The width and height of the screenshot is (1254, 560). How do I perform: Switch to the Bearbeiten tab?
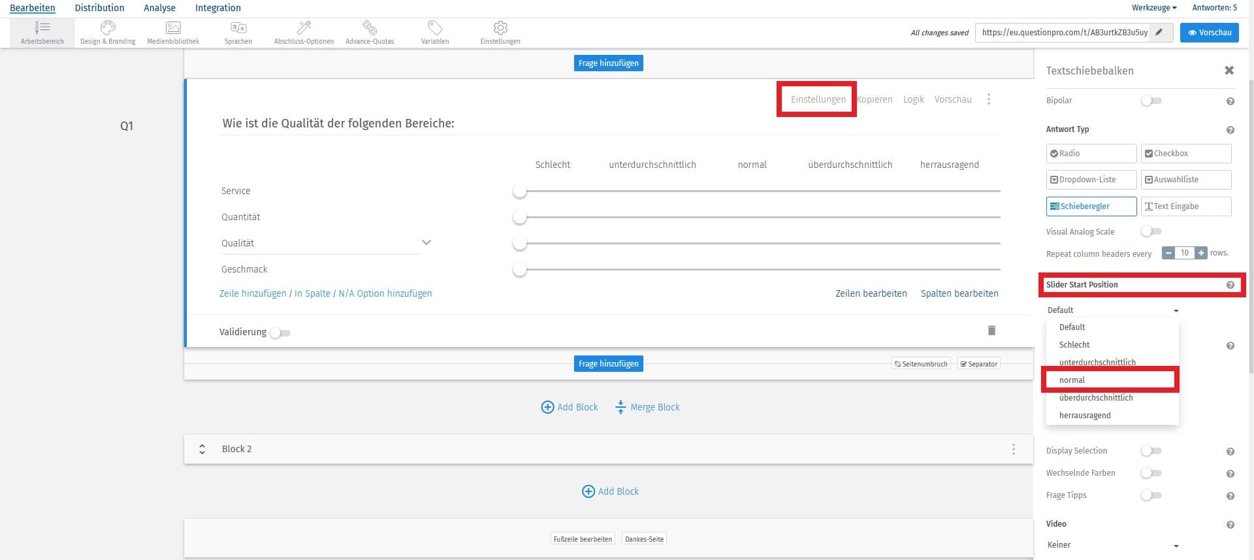[33, 8]
